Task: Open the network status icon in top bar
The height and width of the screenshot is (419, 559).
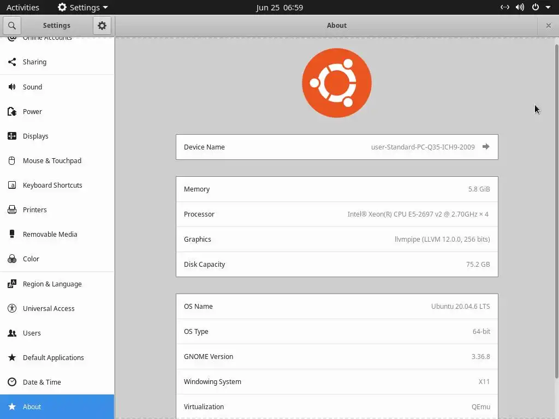Action: (x=504, y=7)
